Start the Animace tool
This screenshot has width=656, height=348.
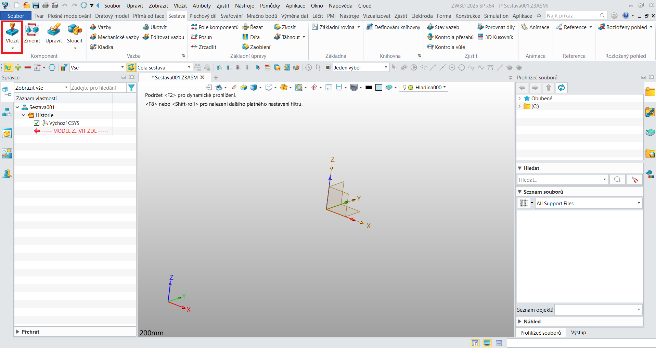click(535, 27)
